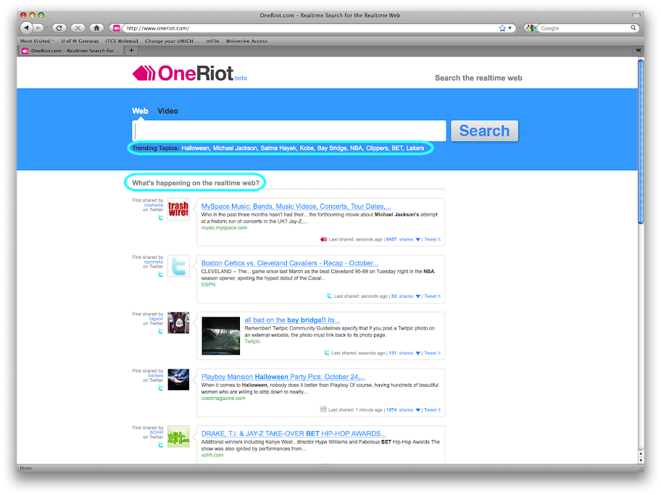This screenshot has height=495, width=661.
Task: Focus the Google search field
Action: [584, 28]
